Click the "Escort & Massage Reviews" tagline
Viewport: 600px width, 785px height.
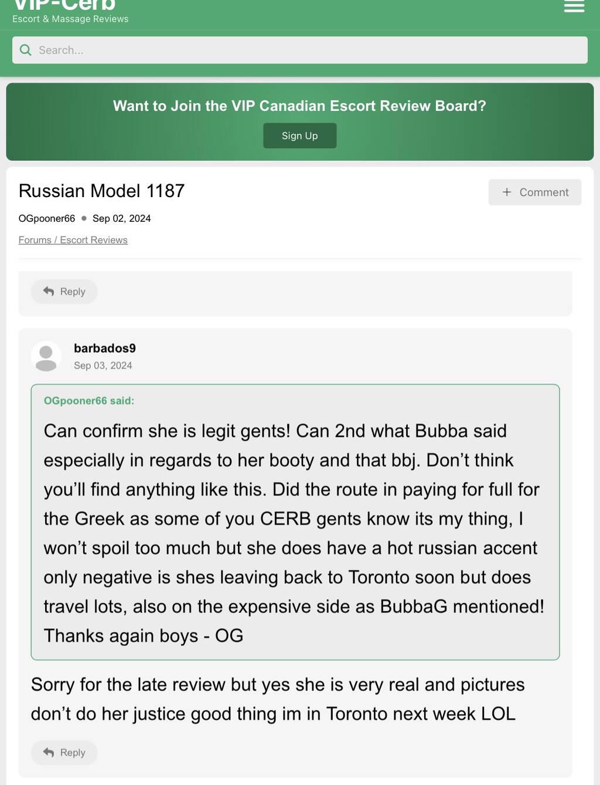(70, 19)
